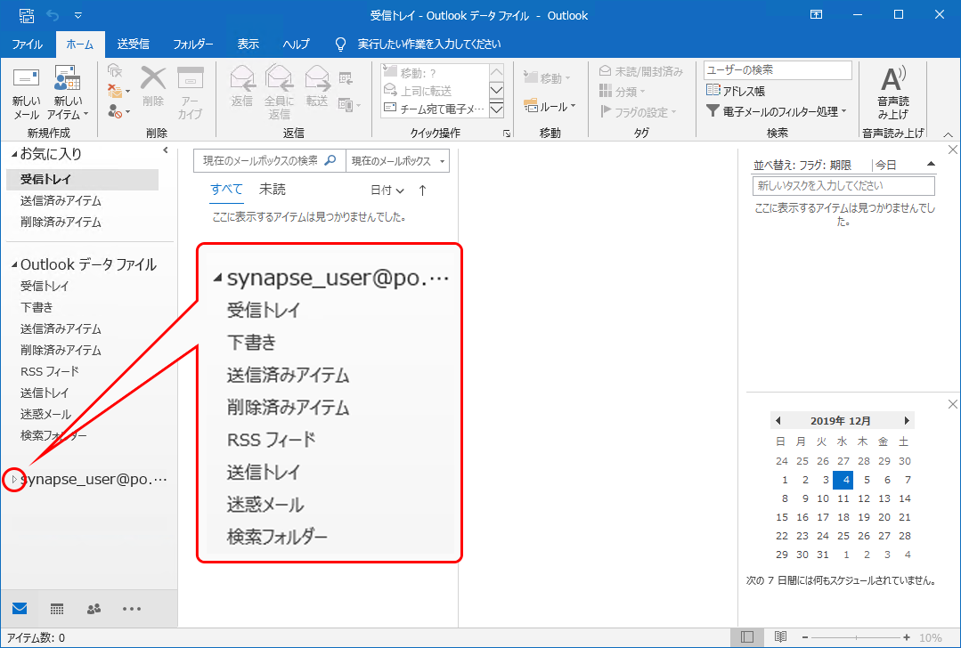Screen dimensions: 961x648
Task: Open 迷惑メール folder
Action: [45, 414]
